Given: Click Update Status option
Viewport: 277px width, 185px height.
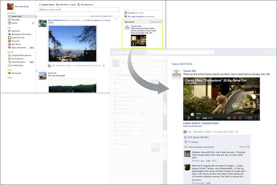Looking at the screenshot, I should click(47, 5).
